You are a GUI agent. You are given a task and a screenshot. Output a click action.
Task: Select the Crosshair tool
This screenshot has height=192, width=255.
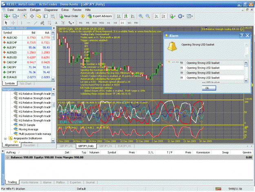(13, 23)
